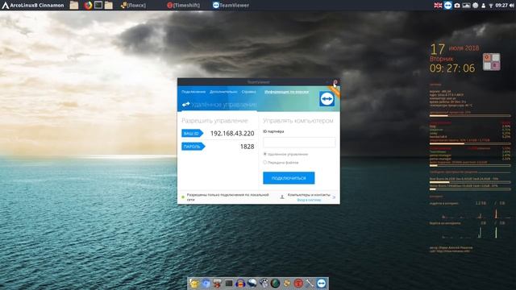The width and height of the screenshot is (516, 290).
Task: Open the network connection tray icon
Action: click(491, 6)
